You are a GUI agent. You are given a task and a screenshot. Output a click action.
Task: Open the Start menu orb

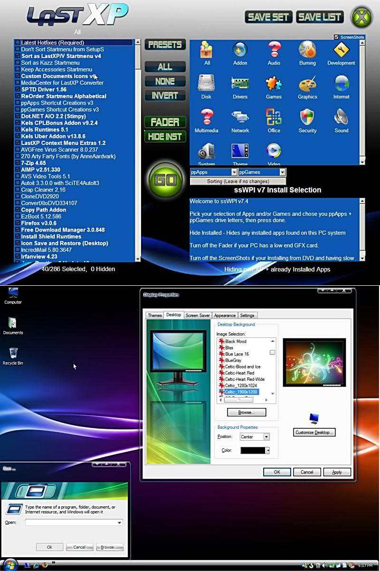coord(9,564)
